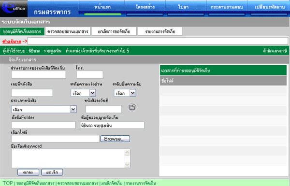
Task: Click footer link ยกเลิกจัดเก็บ
Action: point(112,183)
